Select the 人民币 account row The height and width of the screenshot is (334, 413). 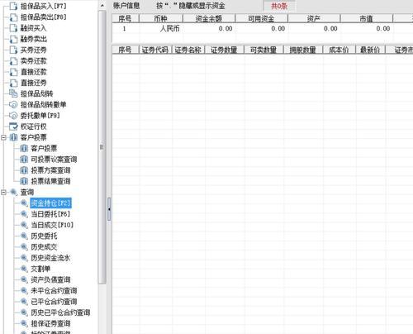(263, 29)
